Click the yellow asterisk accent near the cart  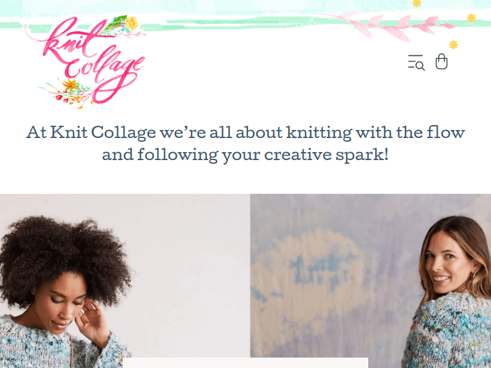pyautogui.click(x=453, y=44)
